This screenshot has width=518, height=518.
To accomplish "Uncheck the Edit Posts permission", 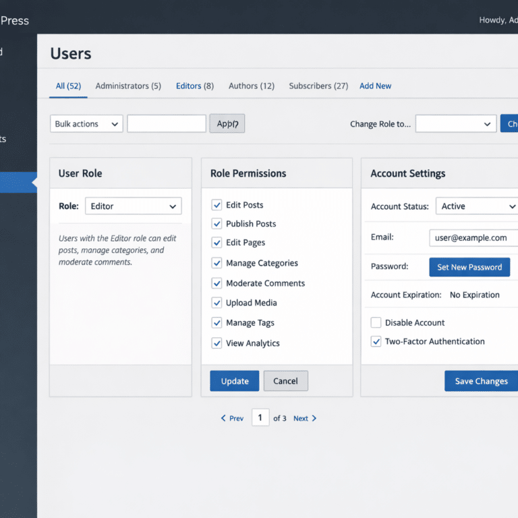I will 217,205.
